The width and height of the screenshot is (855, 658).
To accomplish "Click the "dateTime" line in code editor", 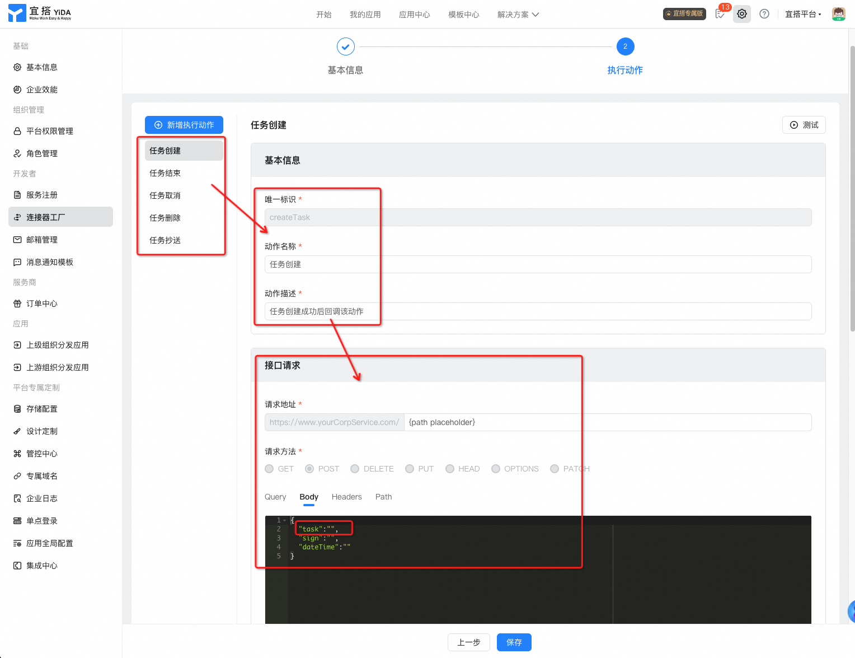I will [325, 547].
